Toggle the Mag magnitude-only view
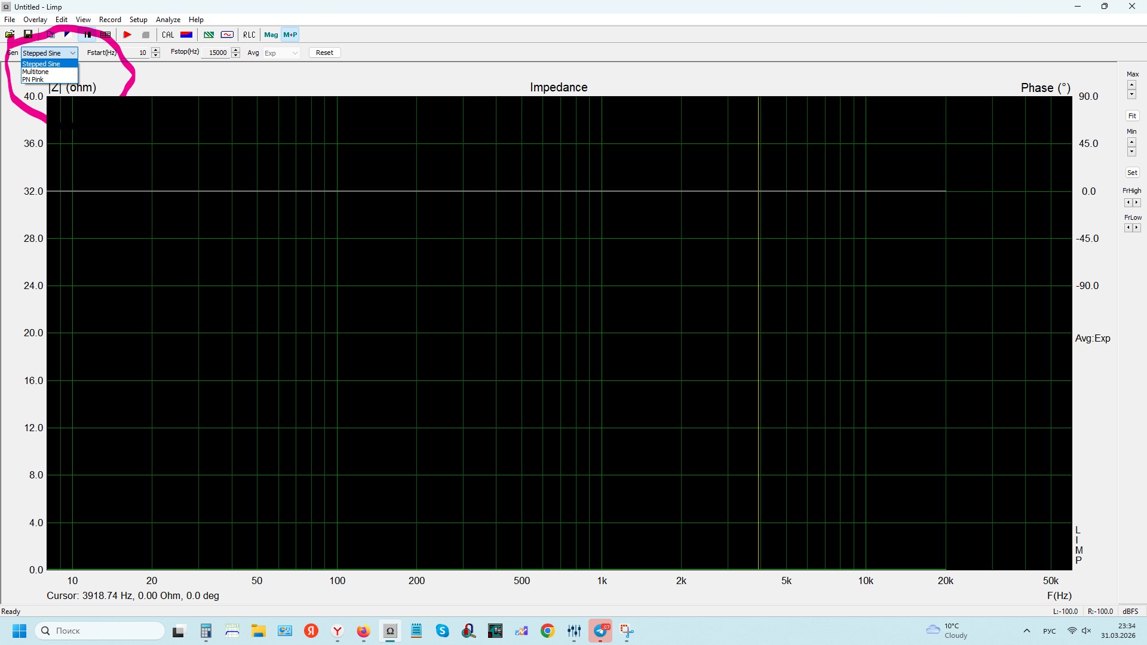 (271, 35)
